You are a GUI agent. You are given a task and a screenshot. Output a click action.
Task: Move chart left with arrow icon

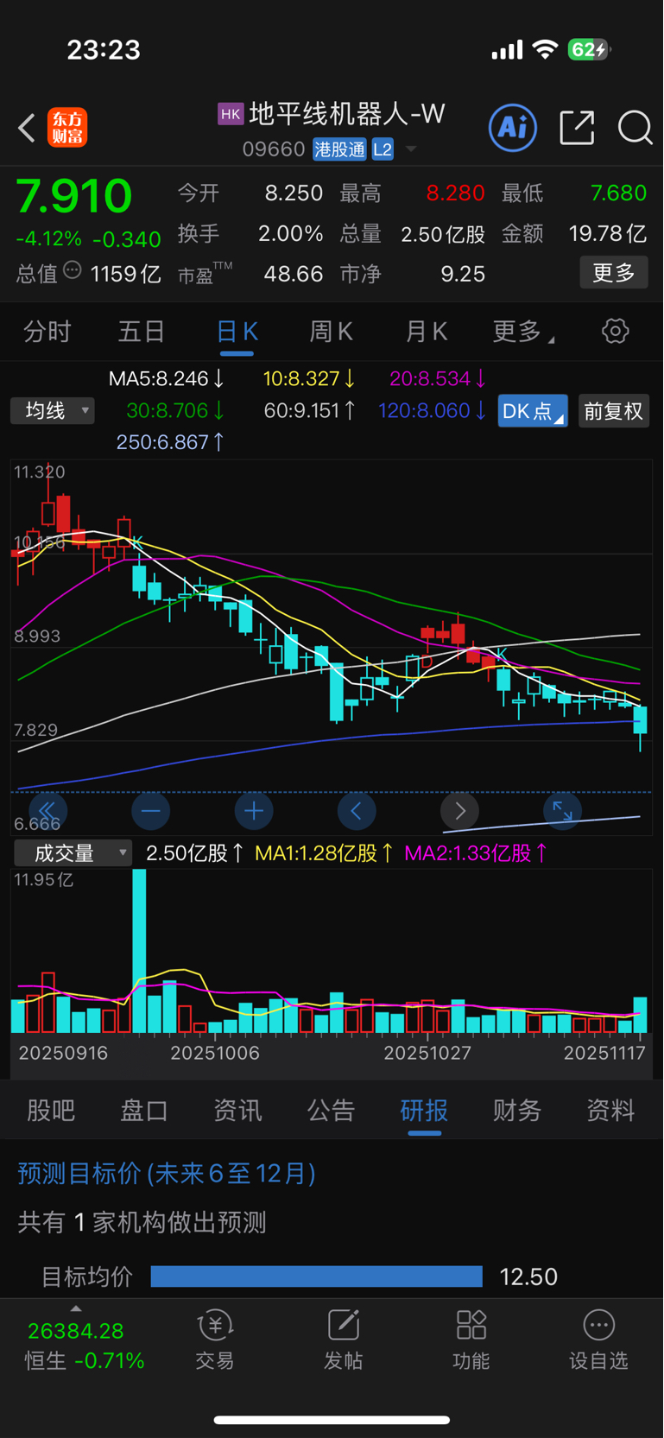pyautogui.click(x=357, y=811)
